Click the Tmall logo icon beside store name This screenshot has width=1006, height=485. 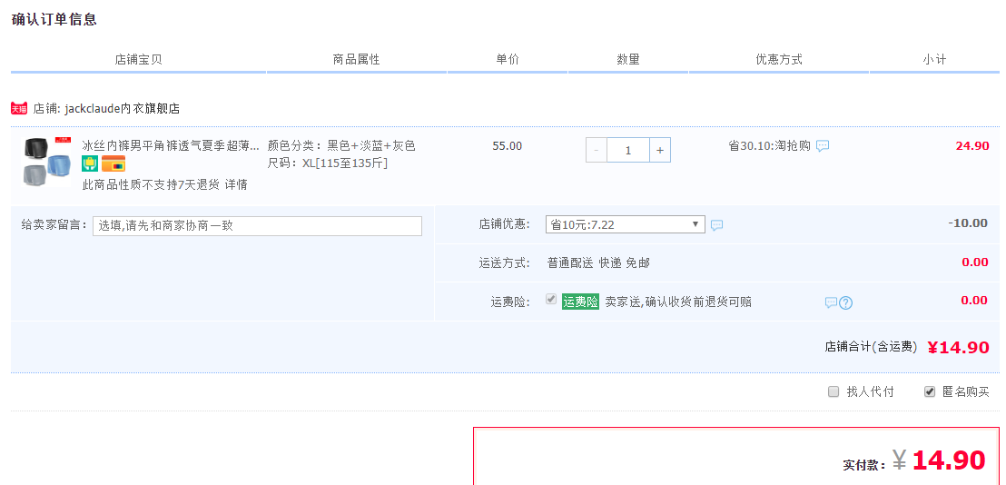tap(19, 108)
